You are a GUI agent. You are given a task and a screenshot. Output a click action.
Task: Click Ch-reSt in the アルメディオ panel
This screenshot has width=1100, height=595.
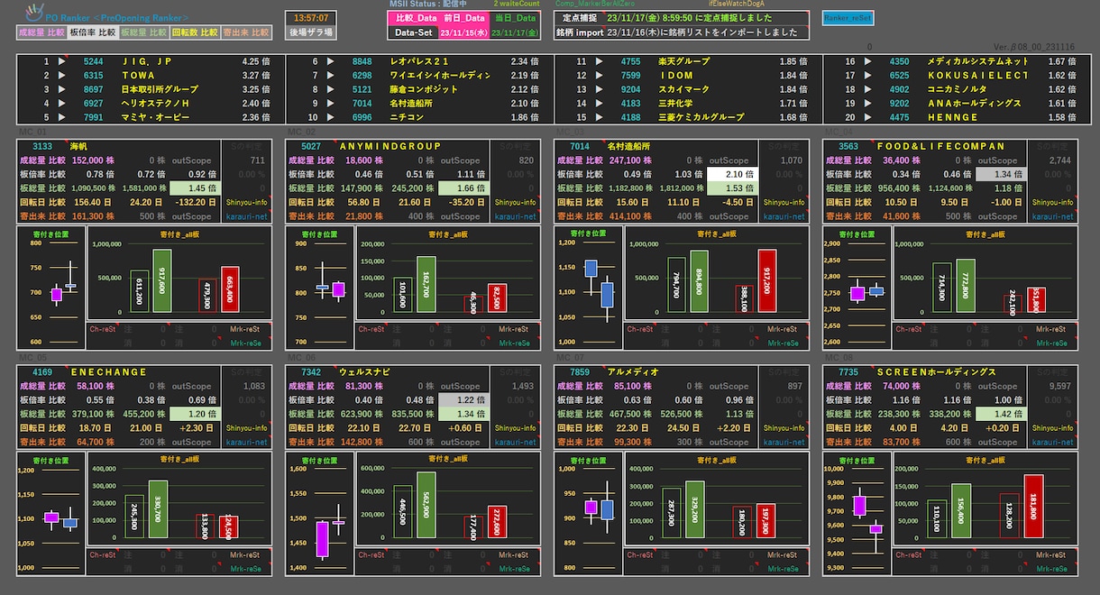coord(642,555)
